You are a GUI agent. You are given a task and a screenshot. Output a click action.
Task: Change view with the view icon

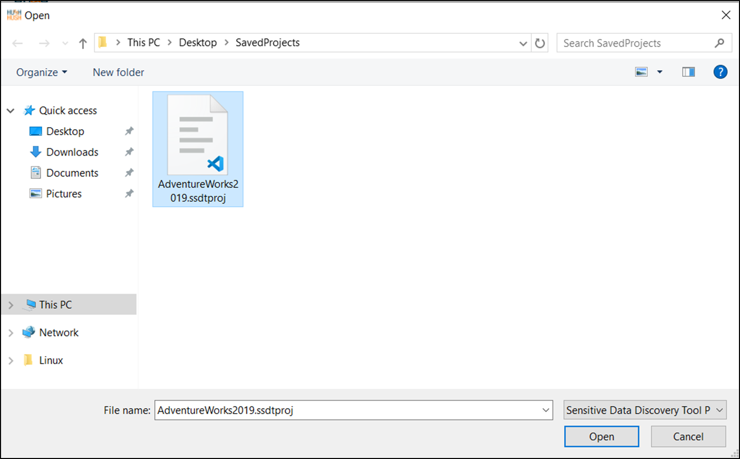click(x=641, y=72)
